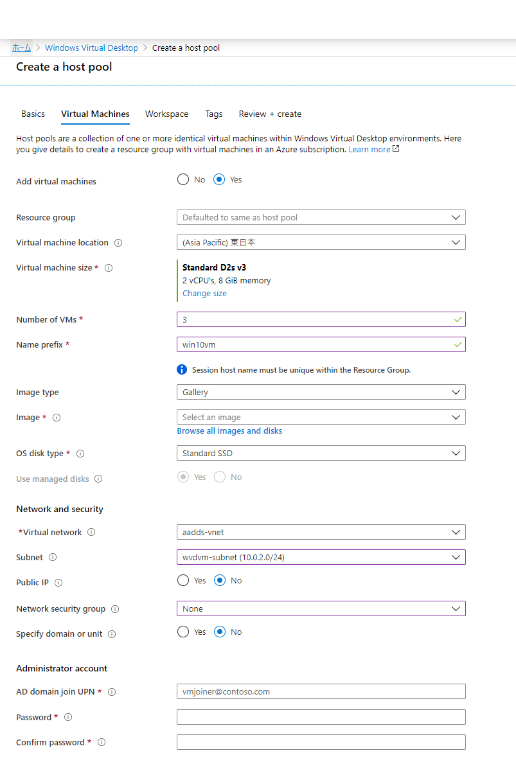Click the info icon next to AD domain join UPN
The height and width of the screenshot is (771, 516).
click(x=112, y=692)
